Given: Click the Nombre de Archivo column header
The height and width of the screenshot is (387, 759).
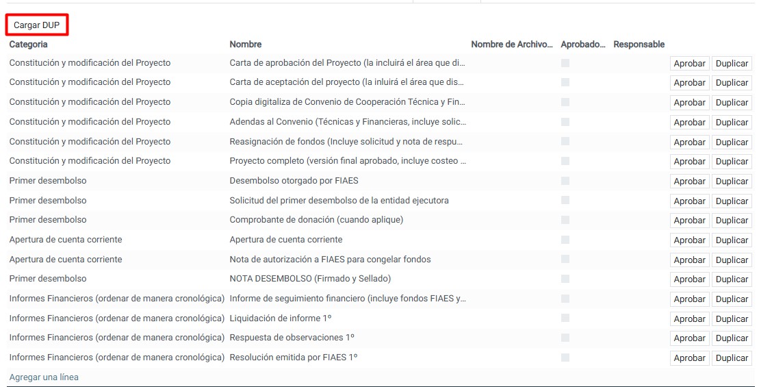Looking at the screenshot, I should [511, 45].
